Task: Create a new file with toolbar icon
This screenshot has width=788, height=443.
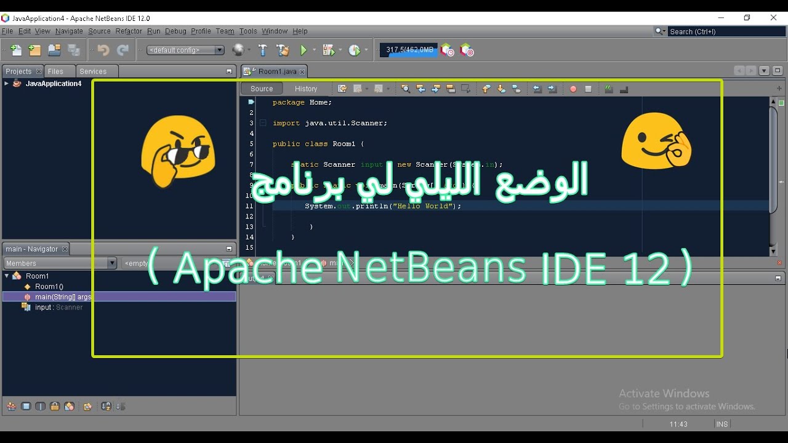Action: (x=16, y=50)
